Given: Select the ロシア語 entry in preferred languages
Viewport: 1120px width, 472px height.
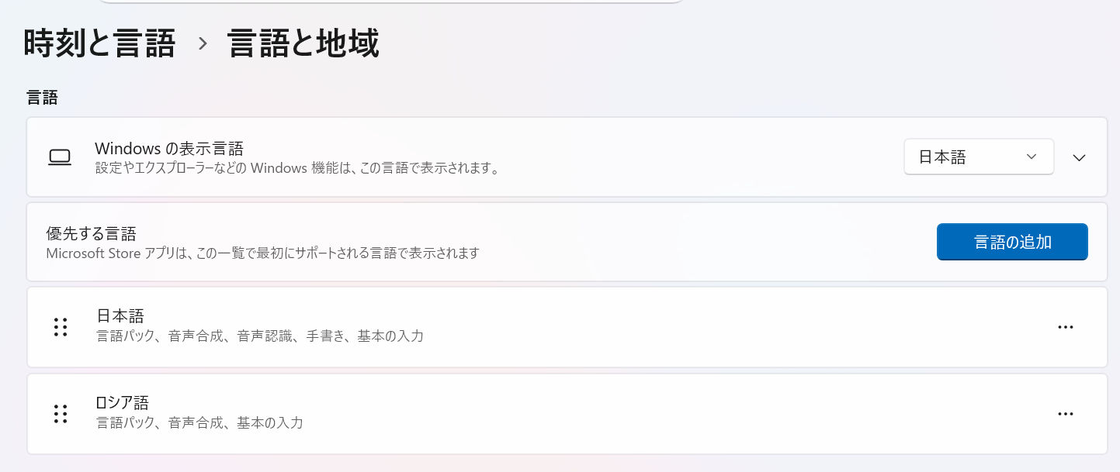Looking at the screenshot, I should coord(123,403).
